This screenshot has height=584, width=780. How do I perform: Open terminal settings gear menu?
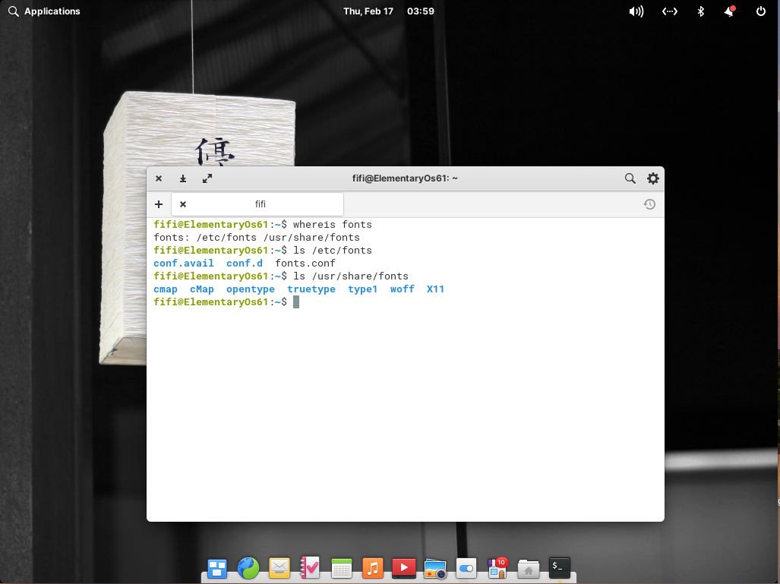(652, 178)
